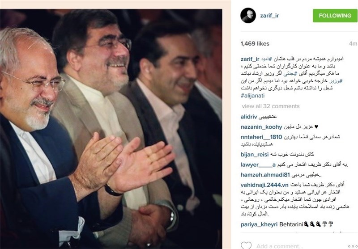358x249 pixels.
Task: Open hamzeh.ahmadi81 profile
Action: [x=265, y=175]
